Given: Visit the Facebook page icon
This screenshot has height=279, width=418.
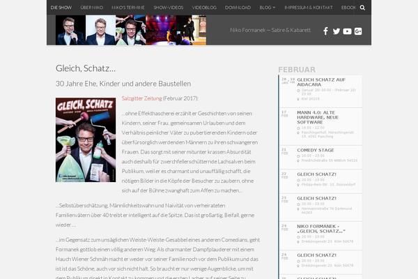Looking at the screenshot, I should (325, 31).
